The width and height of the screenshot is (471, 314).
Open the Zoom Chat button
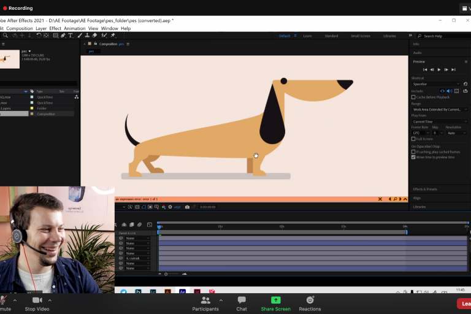click(242, 304)
